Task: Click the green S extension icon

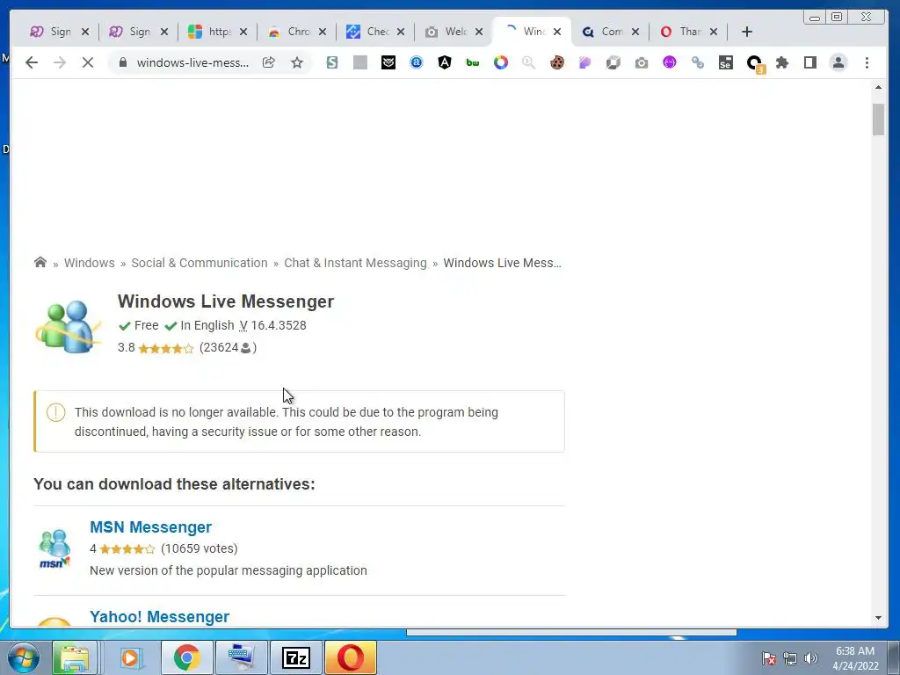Action: click(331, 62)
